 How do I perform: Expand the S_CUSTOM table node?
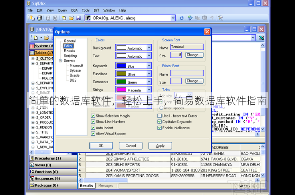[x=33, y=58]
